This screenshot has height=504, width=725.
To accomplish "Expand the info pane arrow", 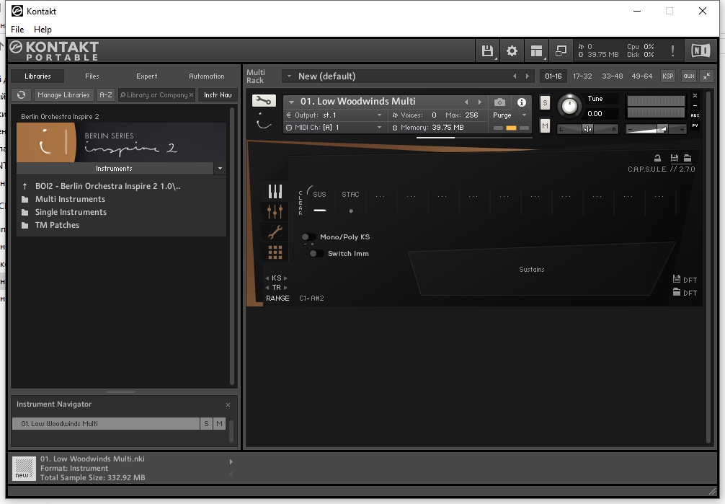I will pos(231,462).
